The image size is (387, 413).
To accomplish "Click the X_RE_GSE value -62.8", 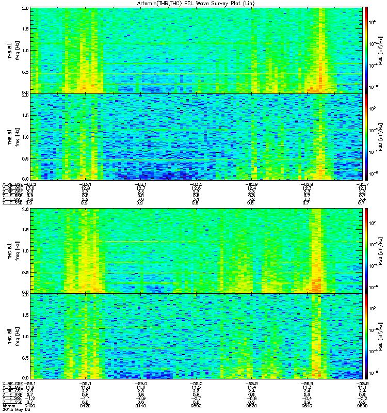I will pos(307,184).
